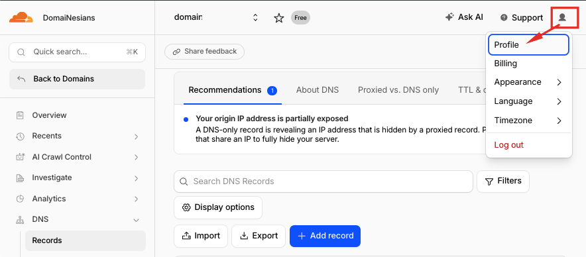Click the search magnifier in Quick search
This screenshot has width=586, height=257.
point(21,52)
